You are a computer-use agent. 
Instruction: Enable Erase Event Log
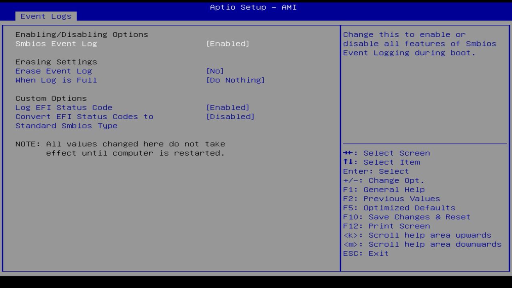[x=215, y=71]
